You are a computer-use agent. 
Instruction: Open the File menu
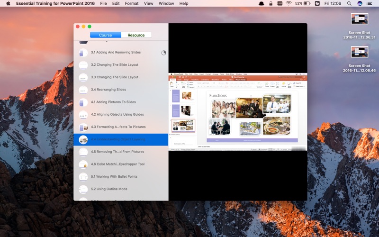pyautogui.click(x=103, y=3)
